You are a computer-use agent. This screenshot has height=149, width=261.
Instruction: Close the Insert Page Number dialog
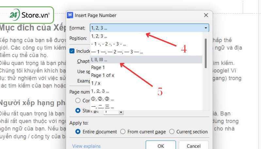pos(206,15)
